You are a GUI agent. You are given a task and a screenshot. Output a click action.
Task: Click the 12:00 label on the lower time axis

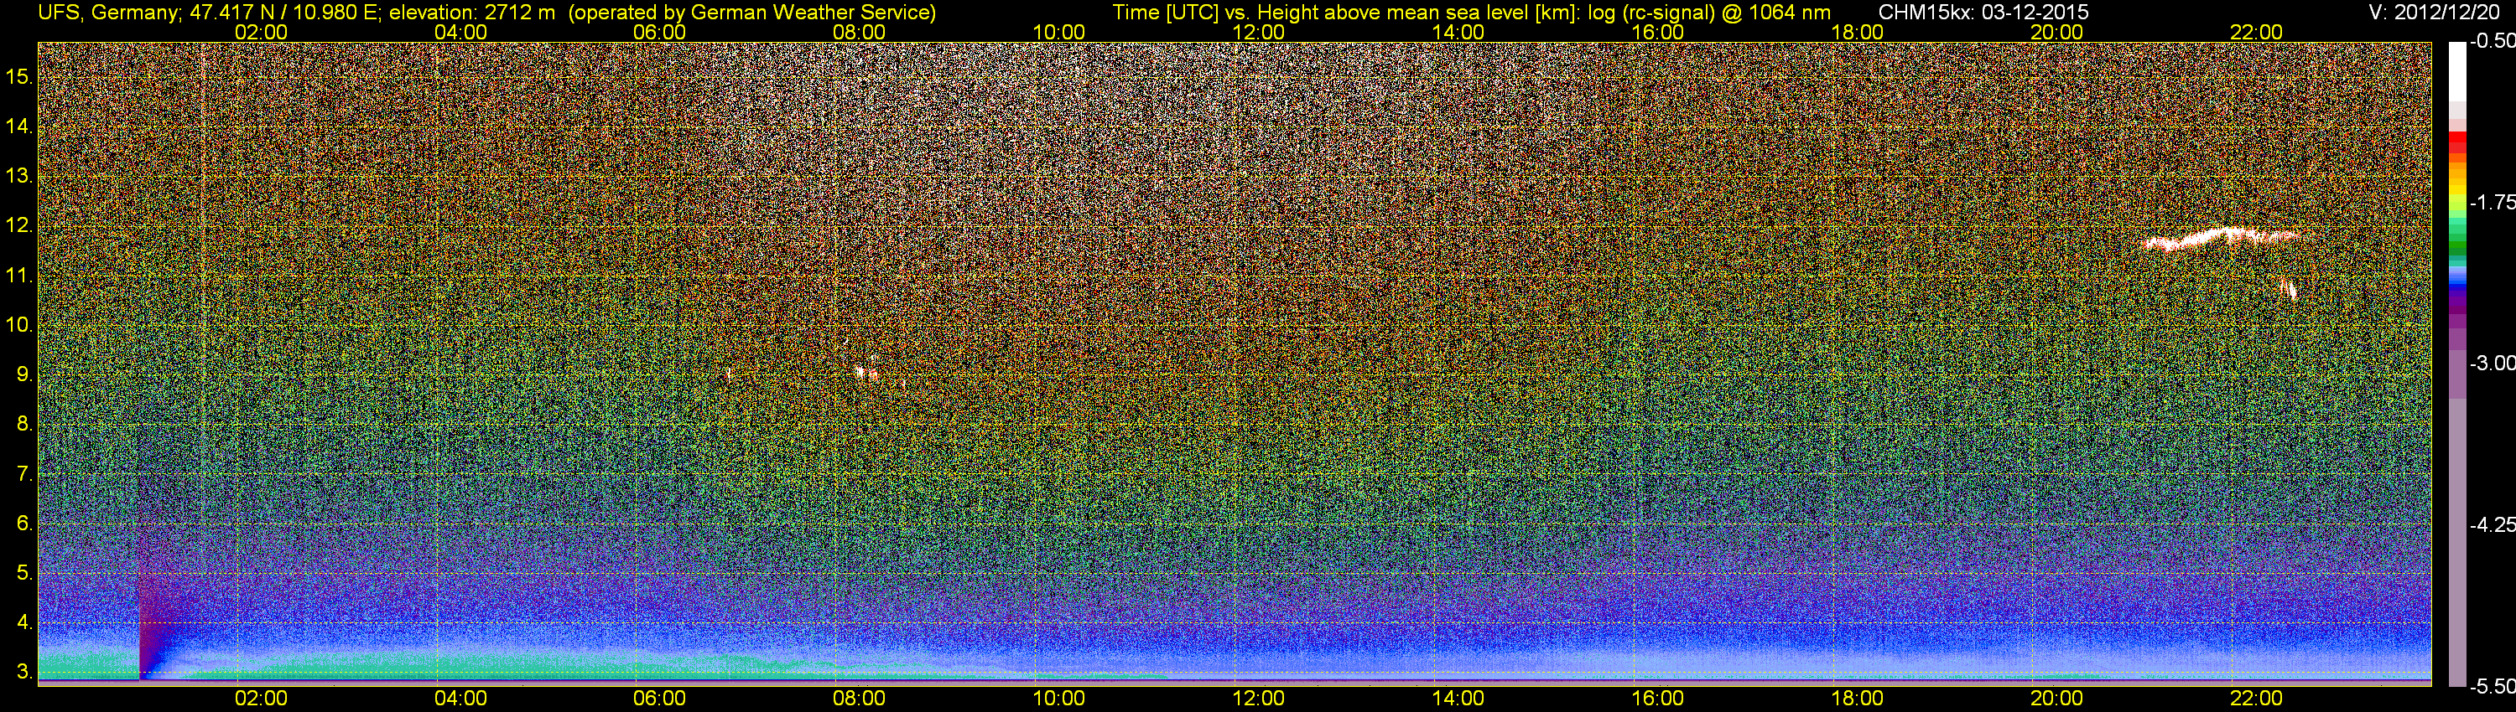[1259, 699]
